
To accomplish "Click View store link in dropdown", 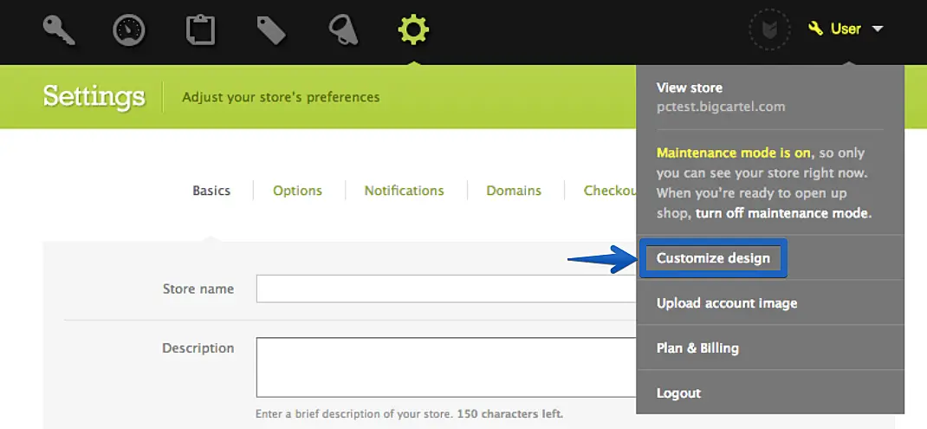I will 690,88.
